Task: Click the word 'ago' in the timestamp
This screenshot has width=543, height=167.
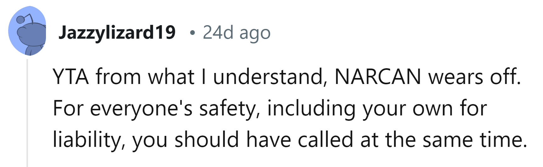Action: pos(255,33)
